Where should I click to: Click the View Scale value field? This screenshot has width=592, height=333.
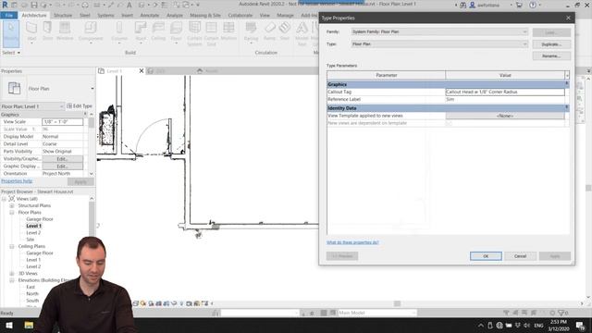pos(62,121)
